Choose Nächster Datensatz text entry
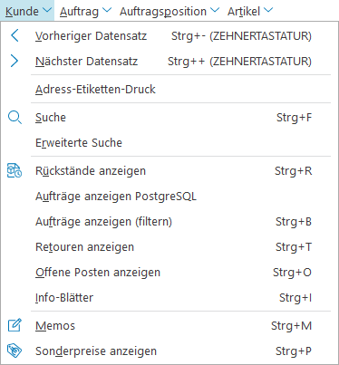Screen dimensions: 339x365 tap(86, 62)
